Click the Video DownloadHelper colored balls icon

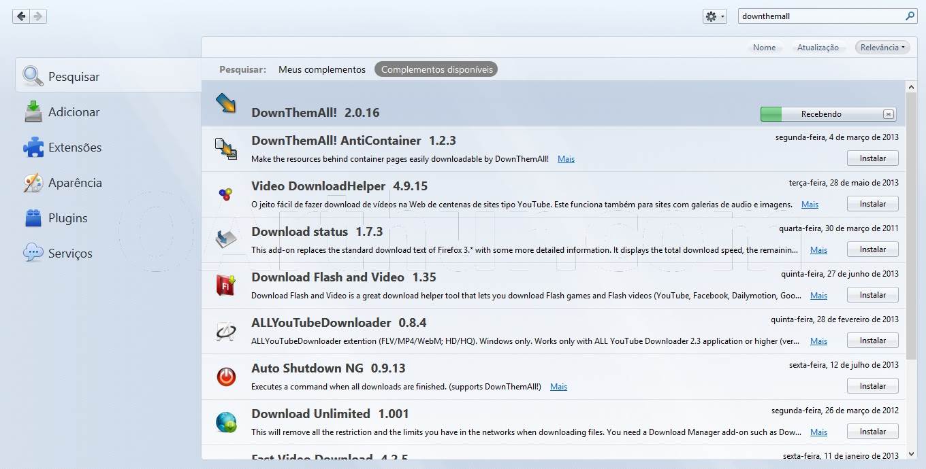[226, 194]
